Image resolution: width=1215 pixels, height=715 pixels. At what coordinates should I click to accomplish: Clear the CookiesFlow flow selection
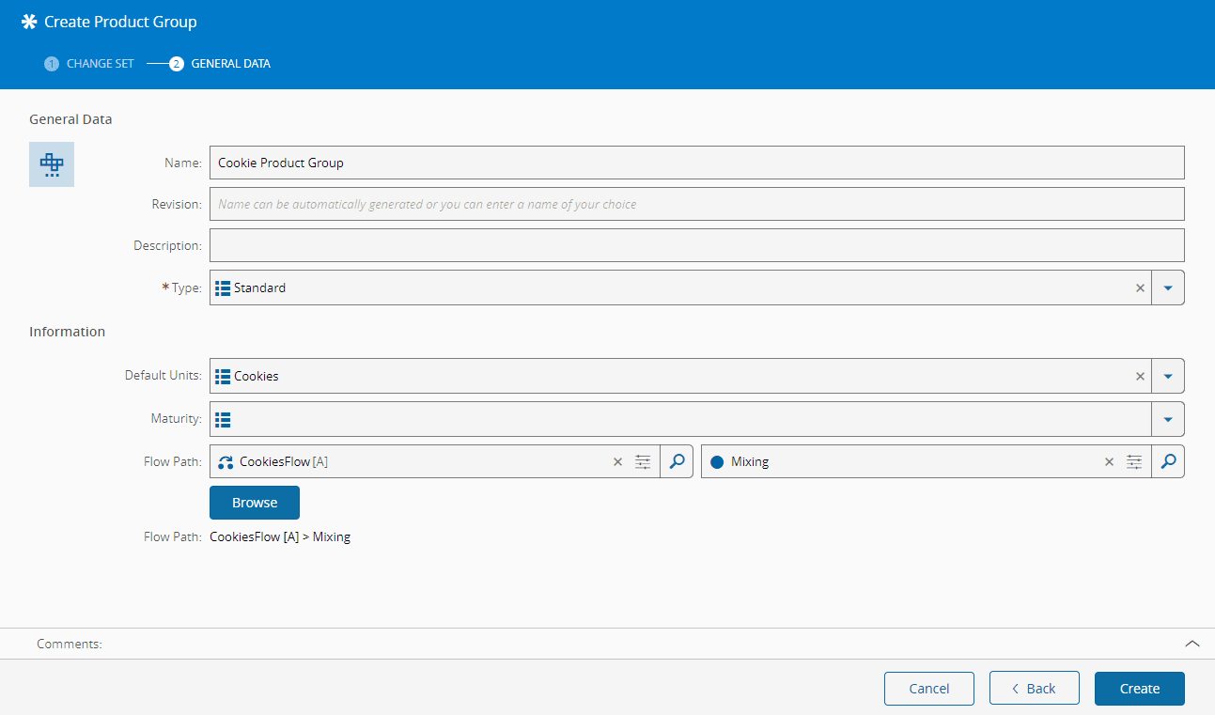617,462
